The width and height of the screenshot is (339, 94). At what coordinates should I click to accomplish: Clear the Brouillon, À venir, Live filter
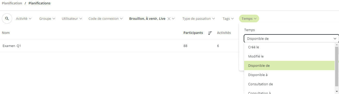click(x=169, y=19)
